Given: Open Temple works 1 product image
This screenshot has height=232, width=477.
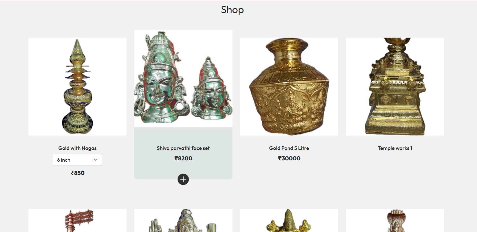Looking at the screenshot, I should point(395,87).
